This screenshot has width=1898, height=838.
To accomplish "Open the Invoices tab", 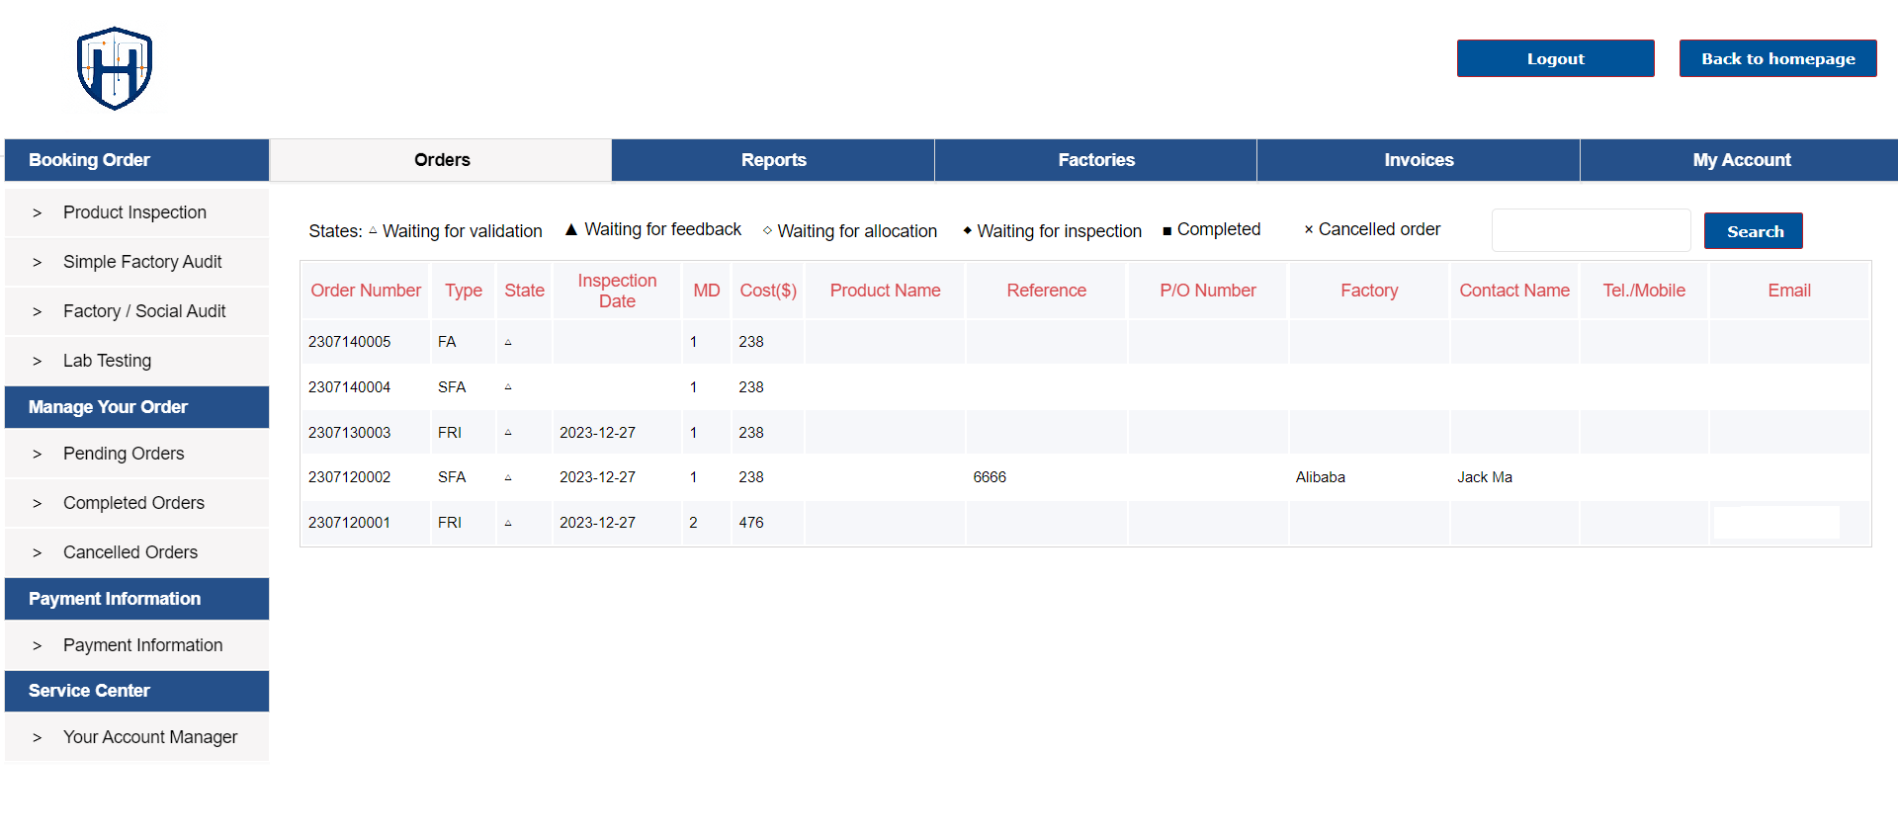I will pyautogui.click(x=1419, y=160).
